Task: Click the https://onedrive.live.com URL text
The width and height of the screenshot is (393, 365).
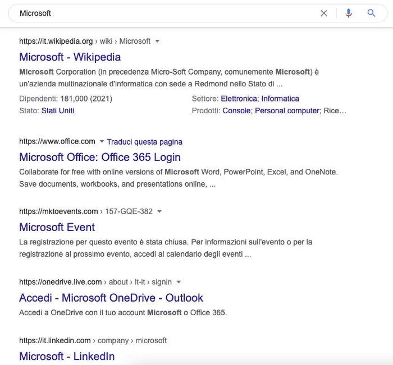Action: (x=61, y=282)
